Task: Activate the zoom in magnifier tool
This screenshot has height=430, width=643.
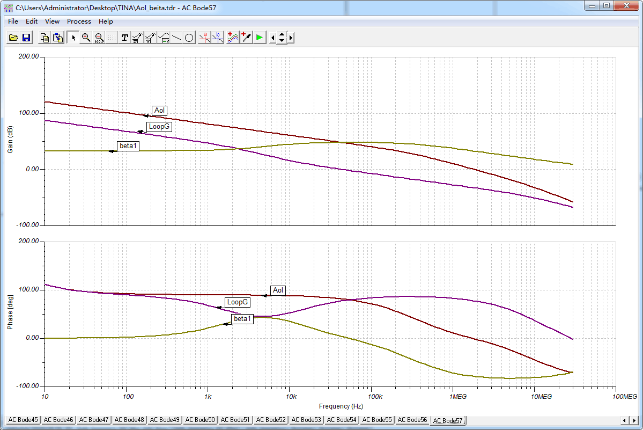Action: pos(86,38)
